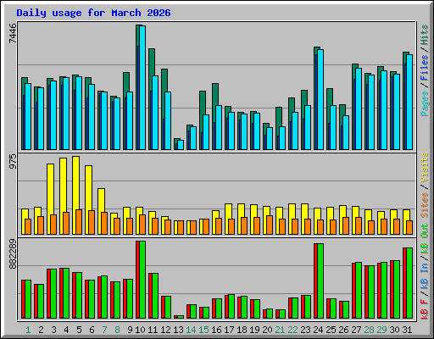
Task: Click day 5 on the x-axis
Action: tap(79, 330)
